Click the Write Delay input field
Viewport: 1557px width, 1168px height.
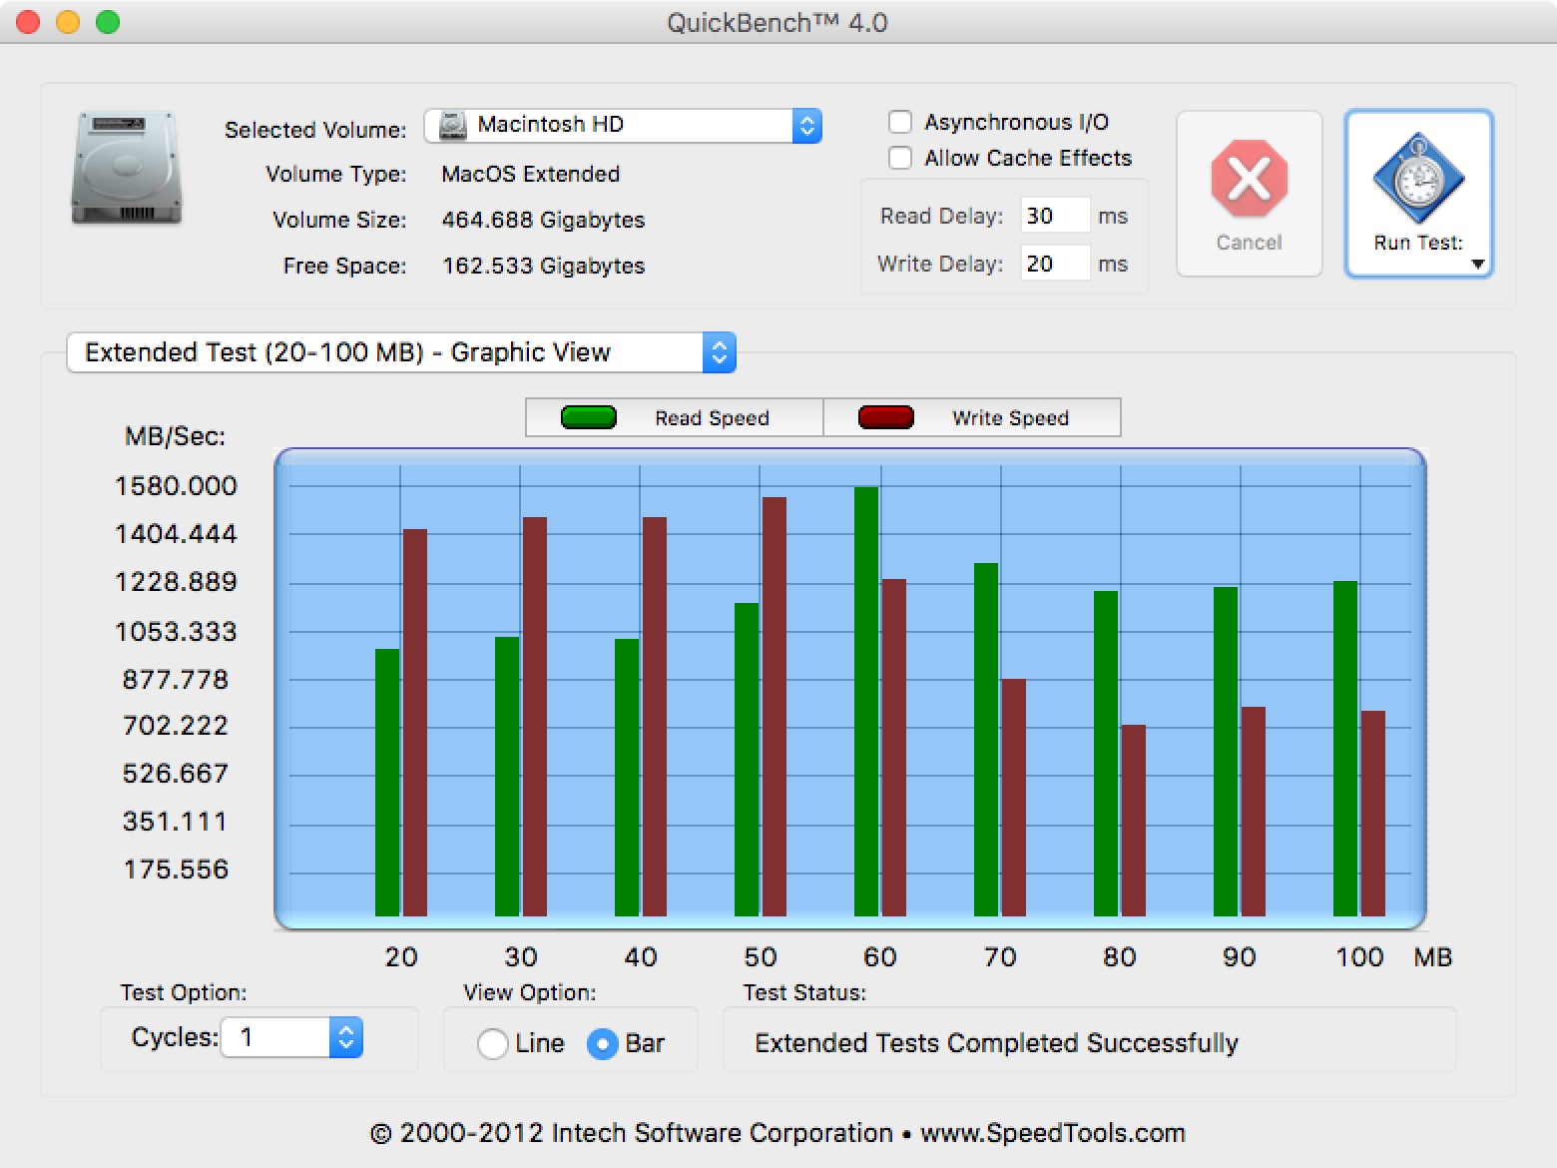[x=1055, y=264]
